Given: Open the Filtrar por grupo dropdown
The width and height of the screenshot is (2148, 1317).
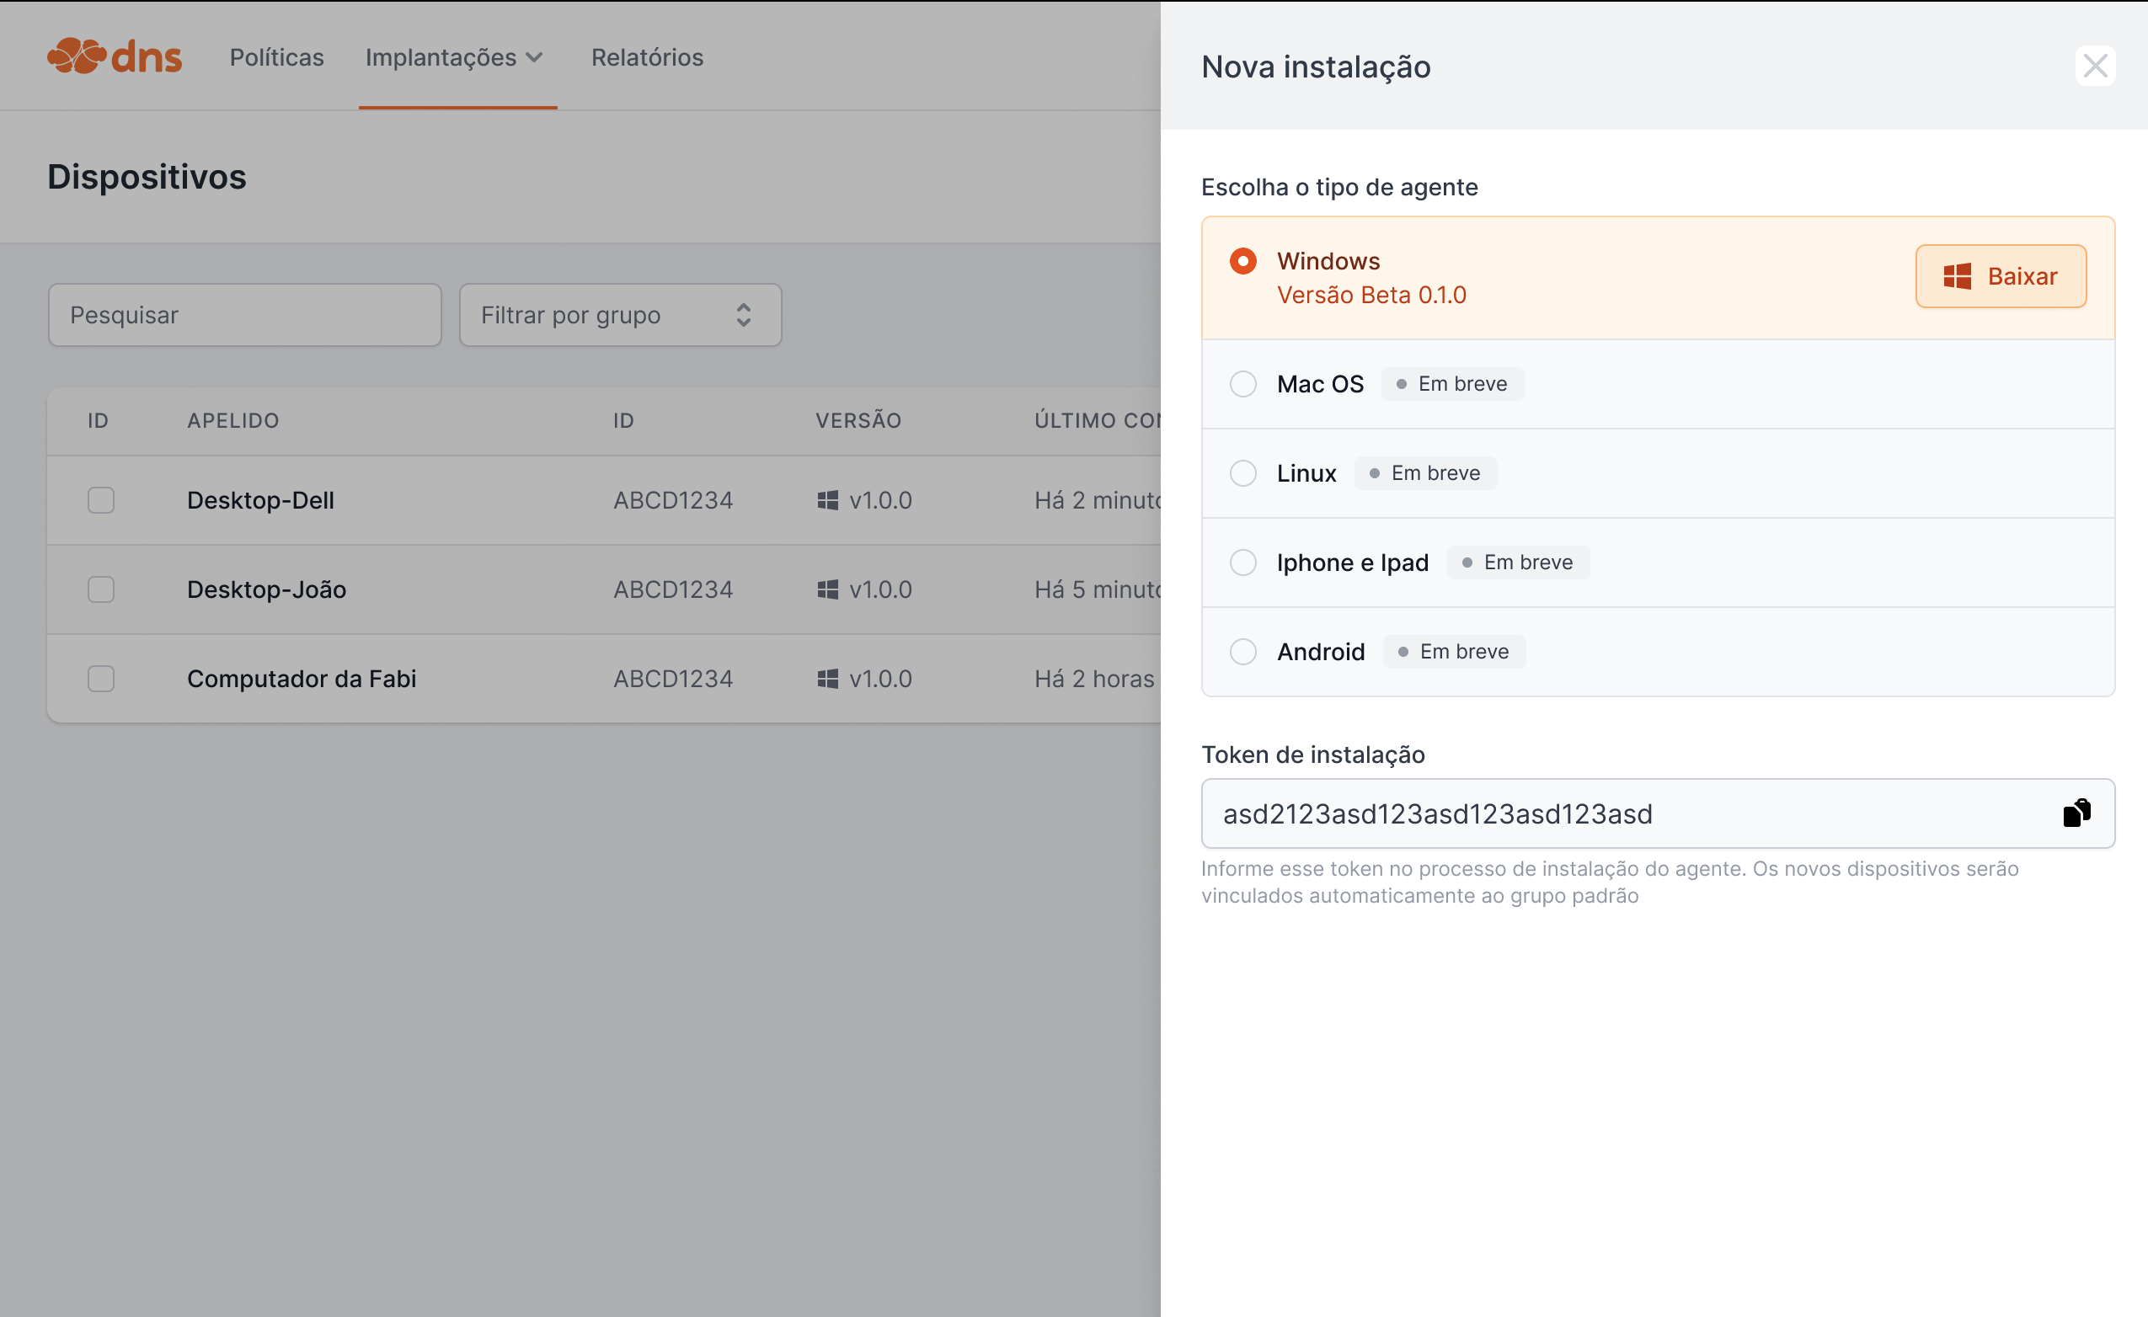Looking at the screenshot, I should point(620,315).
